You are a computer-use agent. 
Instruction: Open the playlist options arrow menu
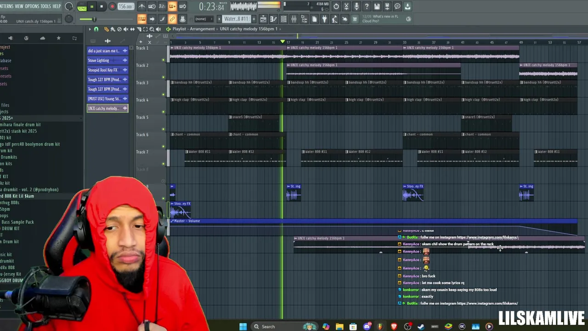tap(90, 29)
